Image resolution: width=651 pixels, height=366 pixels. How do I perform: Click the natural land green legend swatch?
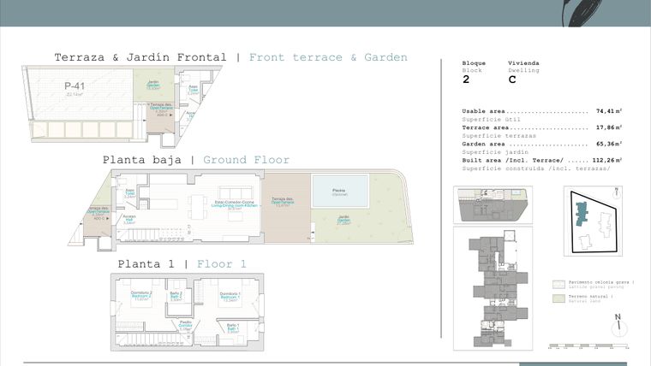click(558, 298)
